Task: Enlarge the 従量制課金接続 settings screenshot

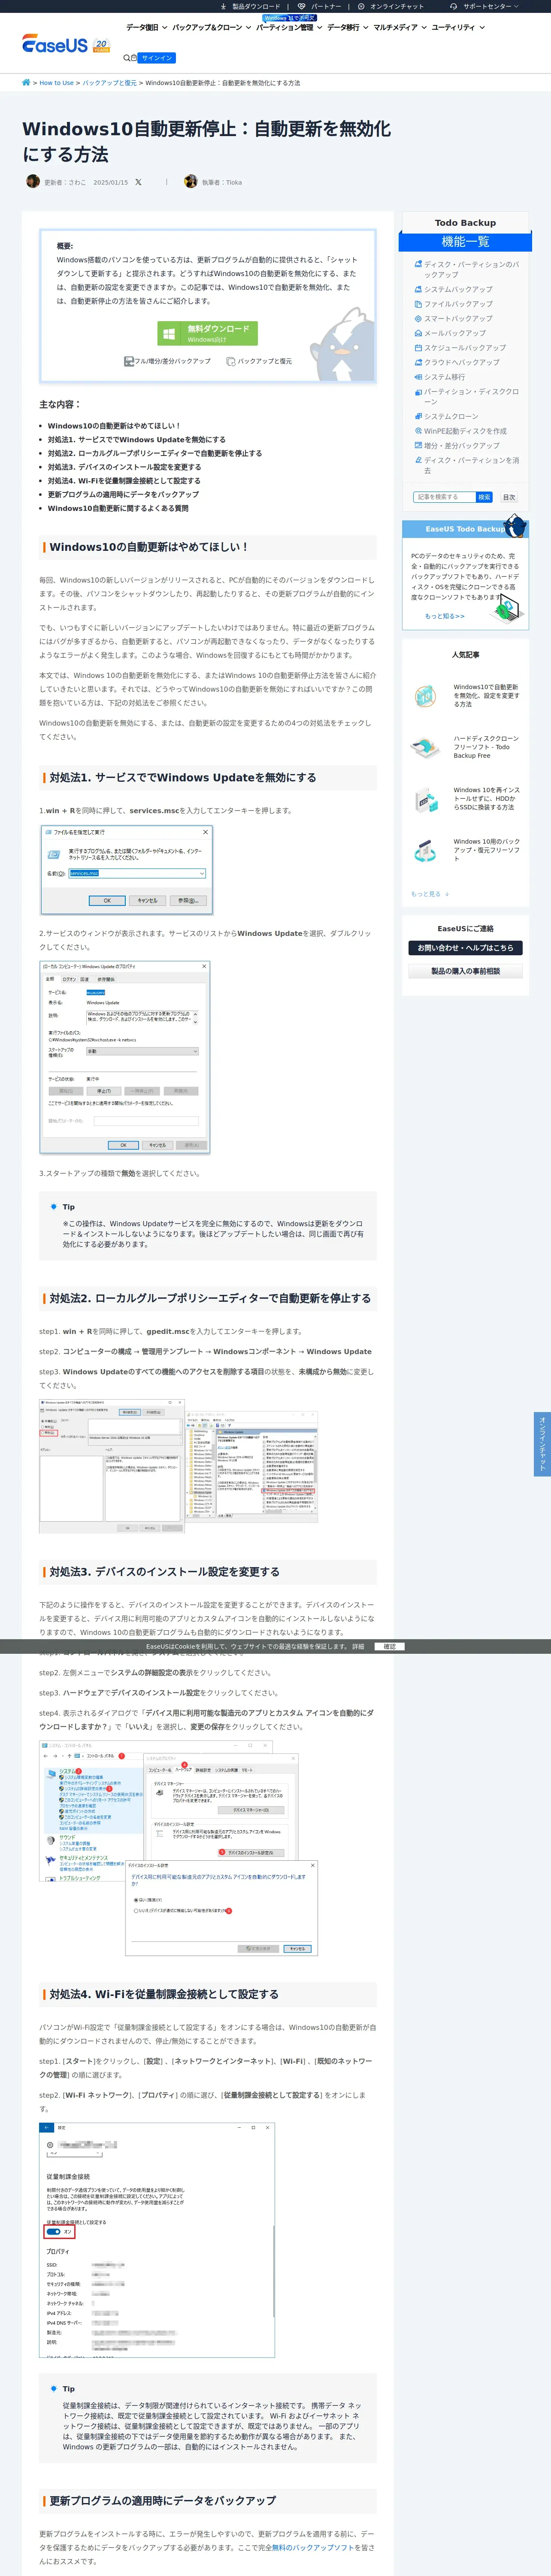Action: pos(157,2240)
